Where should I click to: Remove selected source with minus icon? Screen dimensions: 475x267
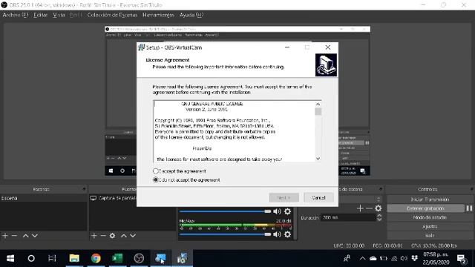pyautogui.click(x=103, y=236)
